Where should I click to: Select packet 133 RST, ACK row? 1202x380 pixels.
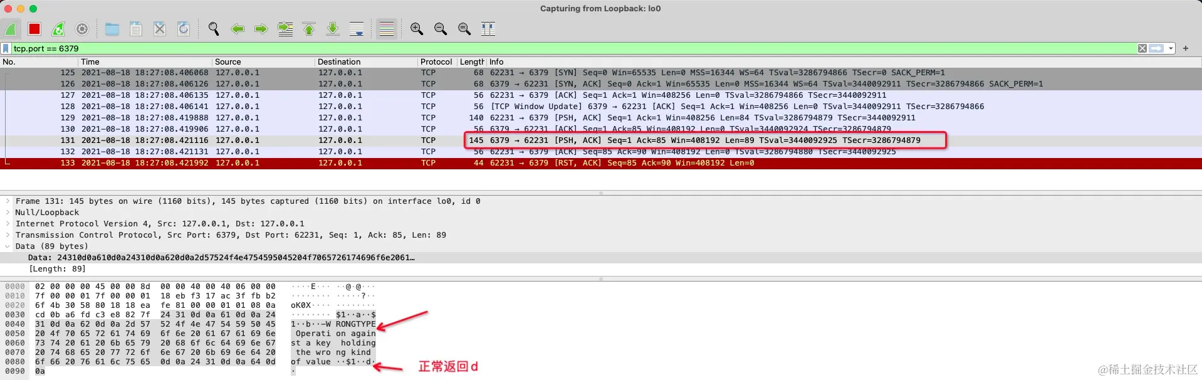[601, 163]
